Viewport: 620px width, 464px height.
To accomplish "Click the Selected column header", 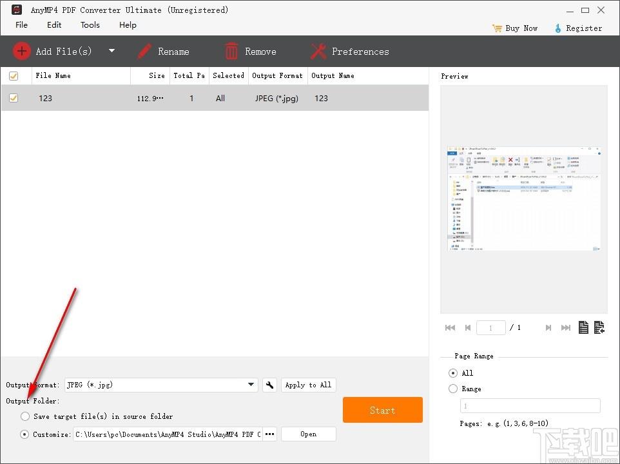I will point(228,75).
